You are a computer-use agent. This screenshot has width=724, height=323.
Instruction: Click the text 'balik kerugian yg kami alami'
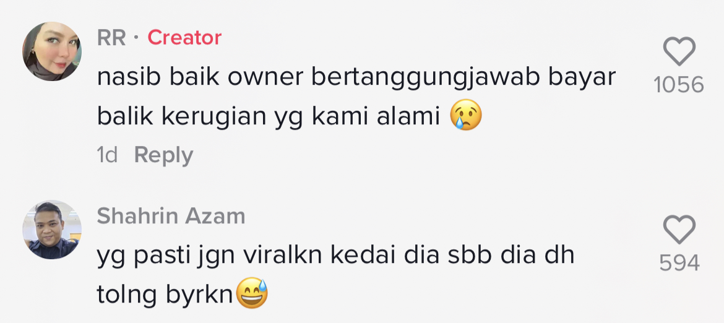tap(268, 117)
